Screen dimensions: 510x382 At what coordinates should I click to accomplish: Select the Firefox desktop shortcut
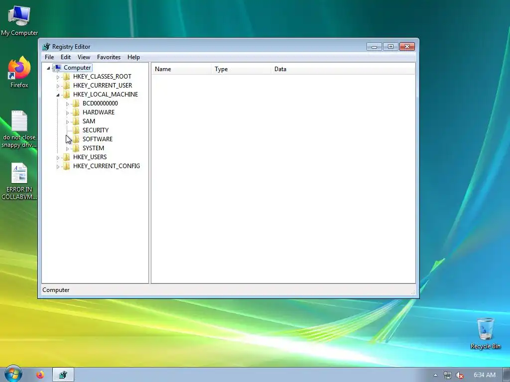click(x=19, y=72)
